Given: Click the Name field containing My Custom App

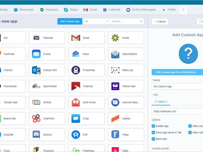Looking at the screenshot, I should pos(177,86).
